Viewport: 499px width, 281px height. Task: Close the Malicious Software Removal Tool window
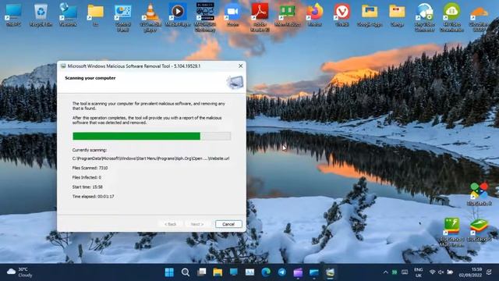pos(241,66)
